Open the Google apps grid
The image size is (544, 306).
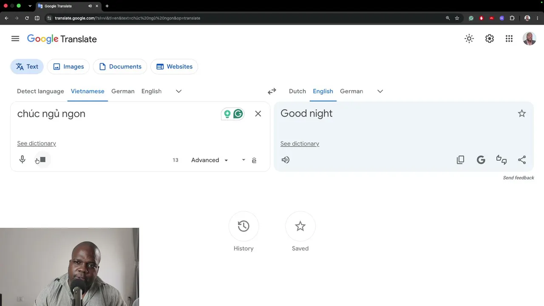pyautogui.click(x=509, y=39)
